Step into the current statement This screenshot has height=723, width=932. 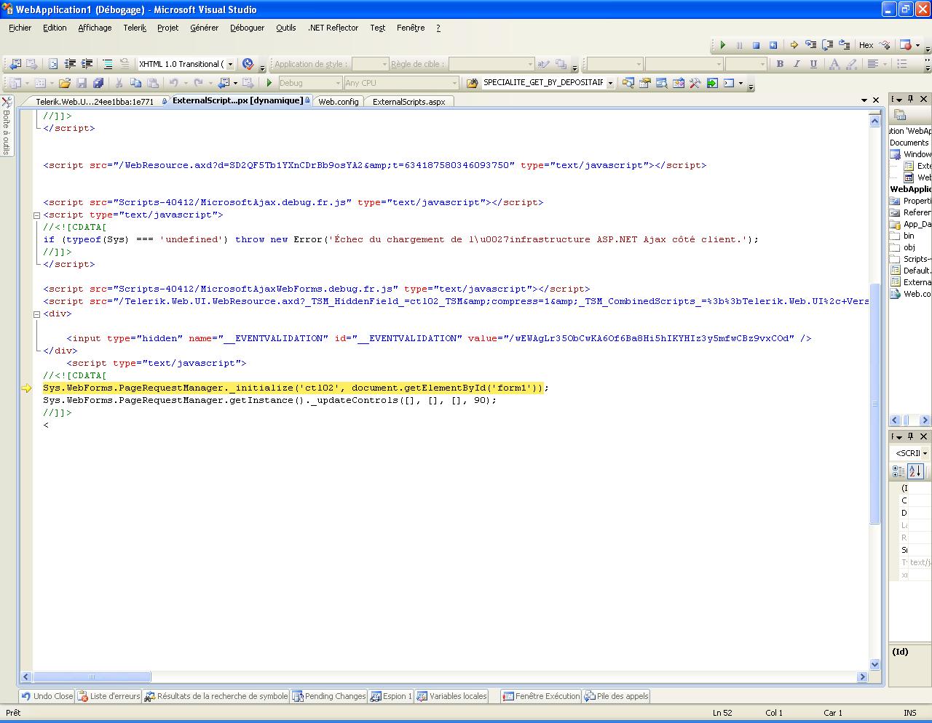(x=810, y=45)
